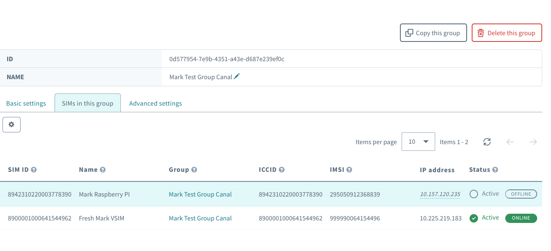Click the pencil icon to edit group name

coord(237,77)
